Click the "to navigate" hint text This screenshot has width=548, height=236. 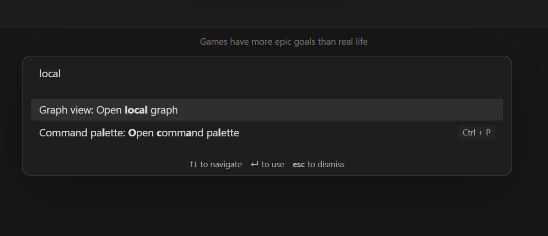pyautogui.click(x=221, y=164)
